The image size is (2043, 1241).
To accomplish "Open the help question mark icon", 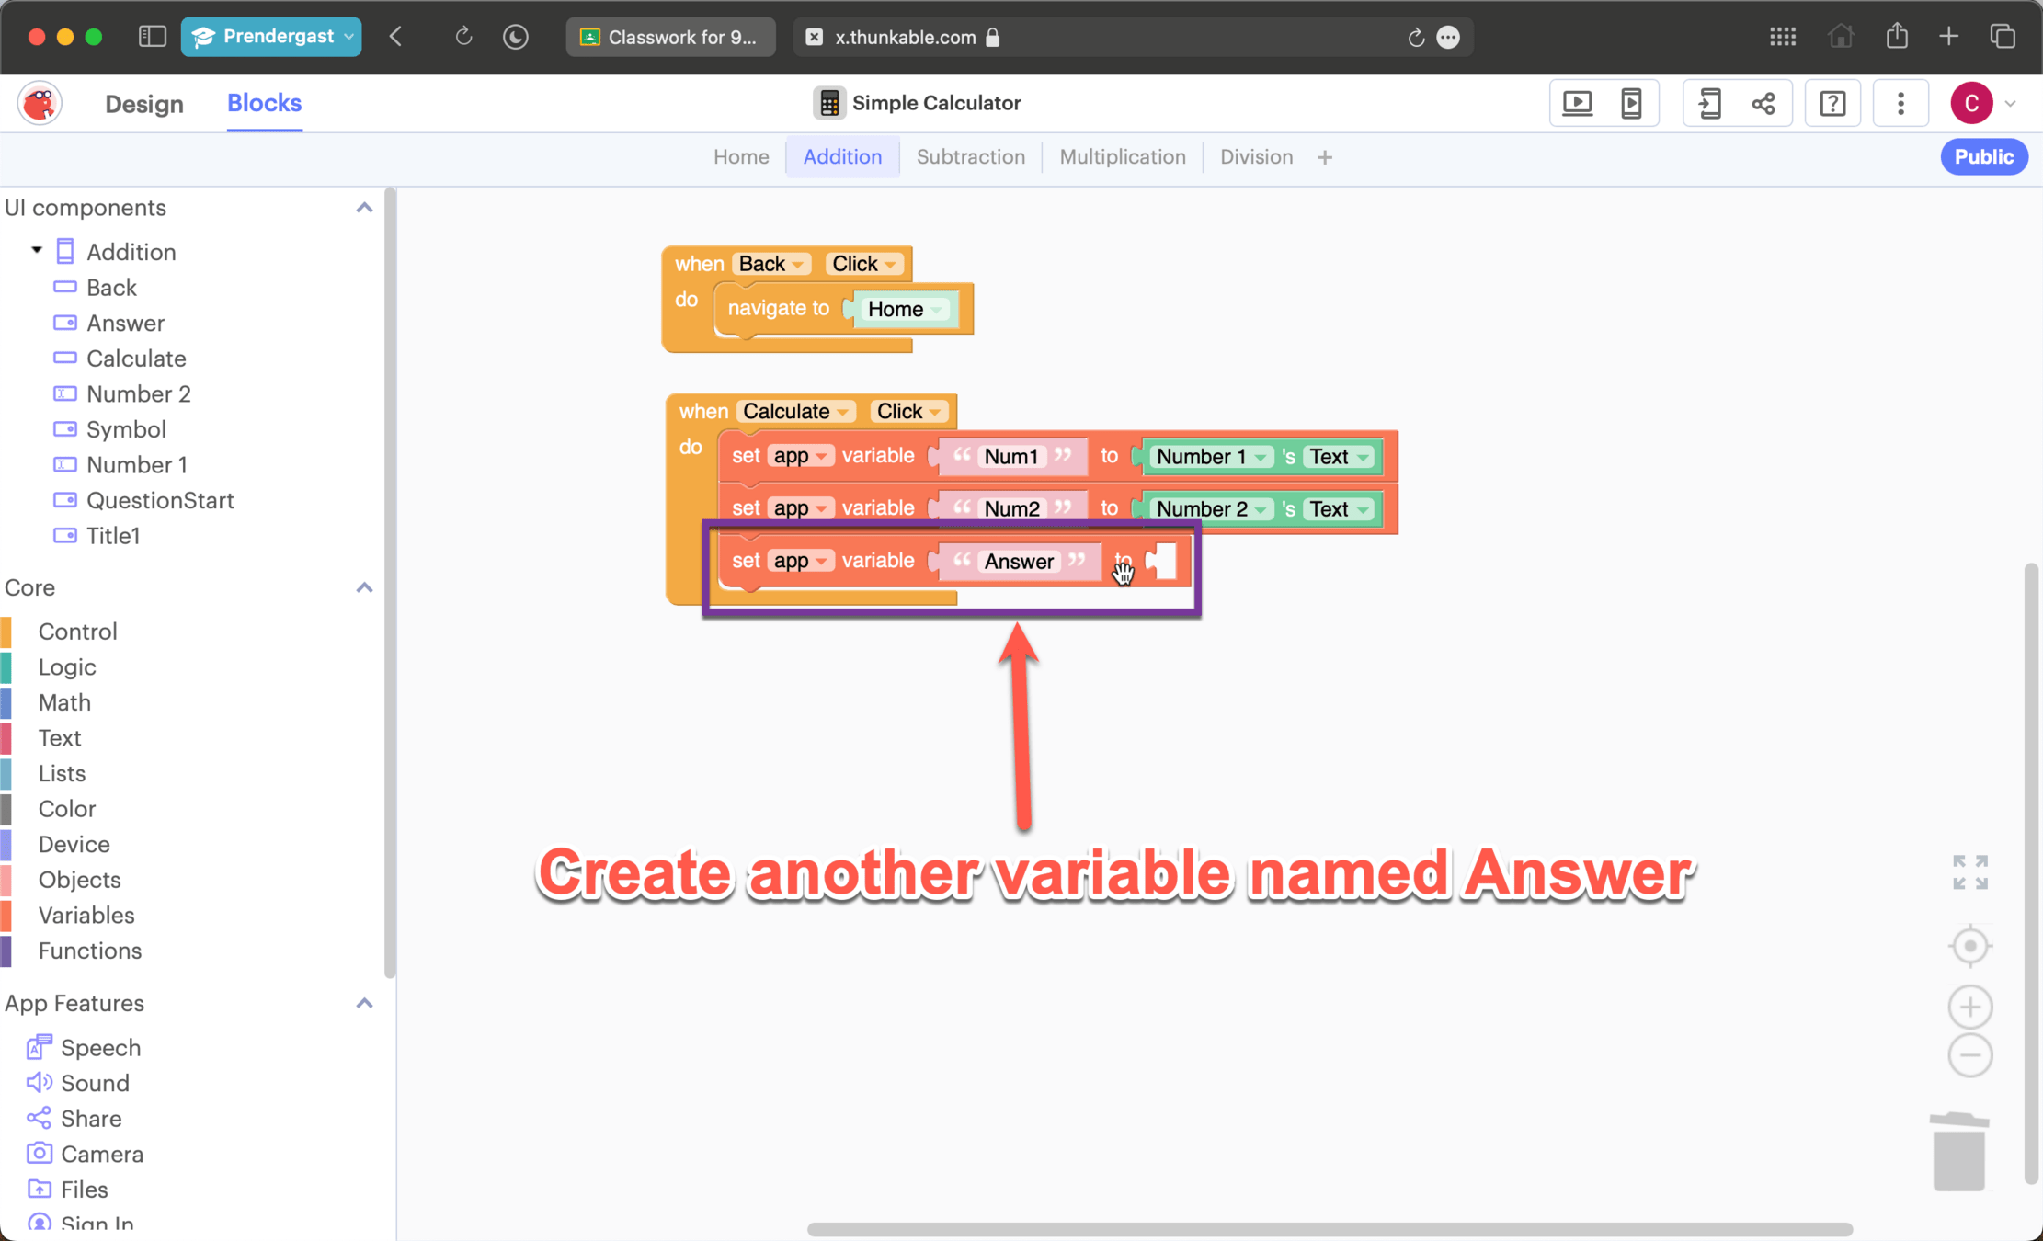I will 1832,103.
